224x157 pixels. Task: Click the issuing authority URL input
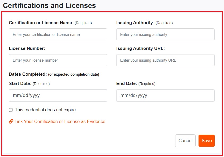click(x=165, y=60)
